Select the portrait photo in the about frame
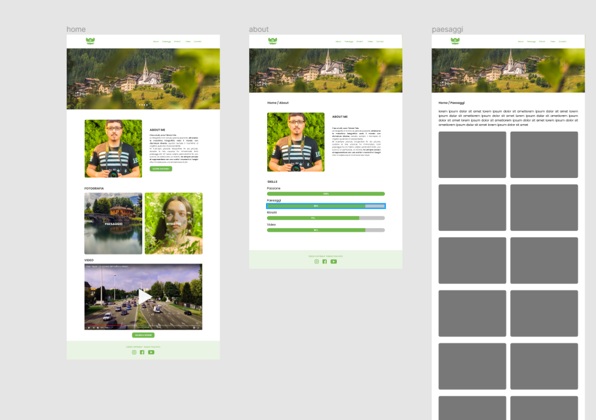The height and width of the screenshot is (420, 596). coord(296,142)
